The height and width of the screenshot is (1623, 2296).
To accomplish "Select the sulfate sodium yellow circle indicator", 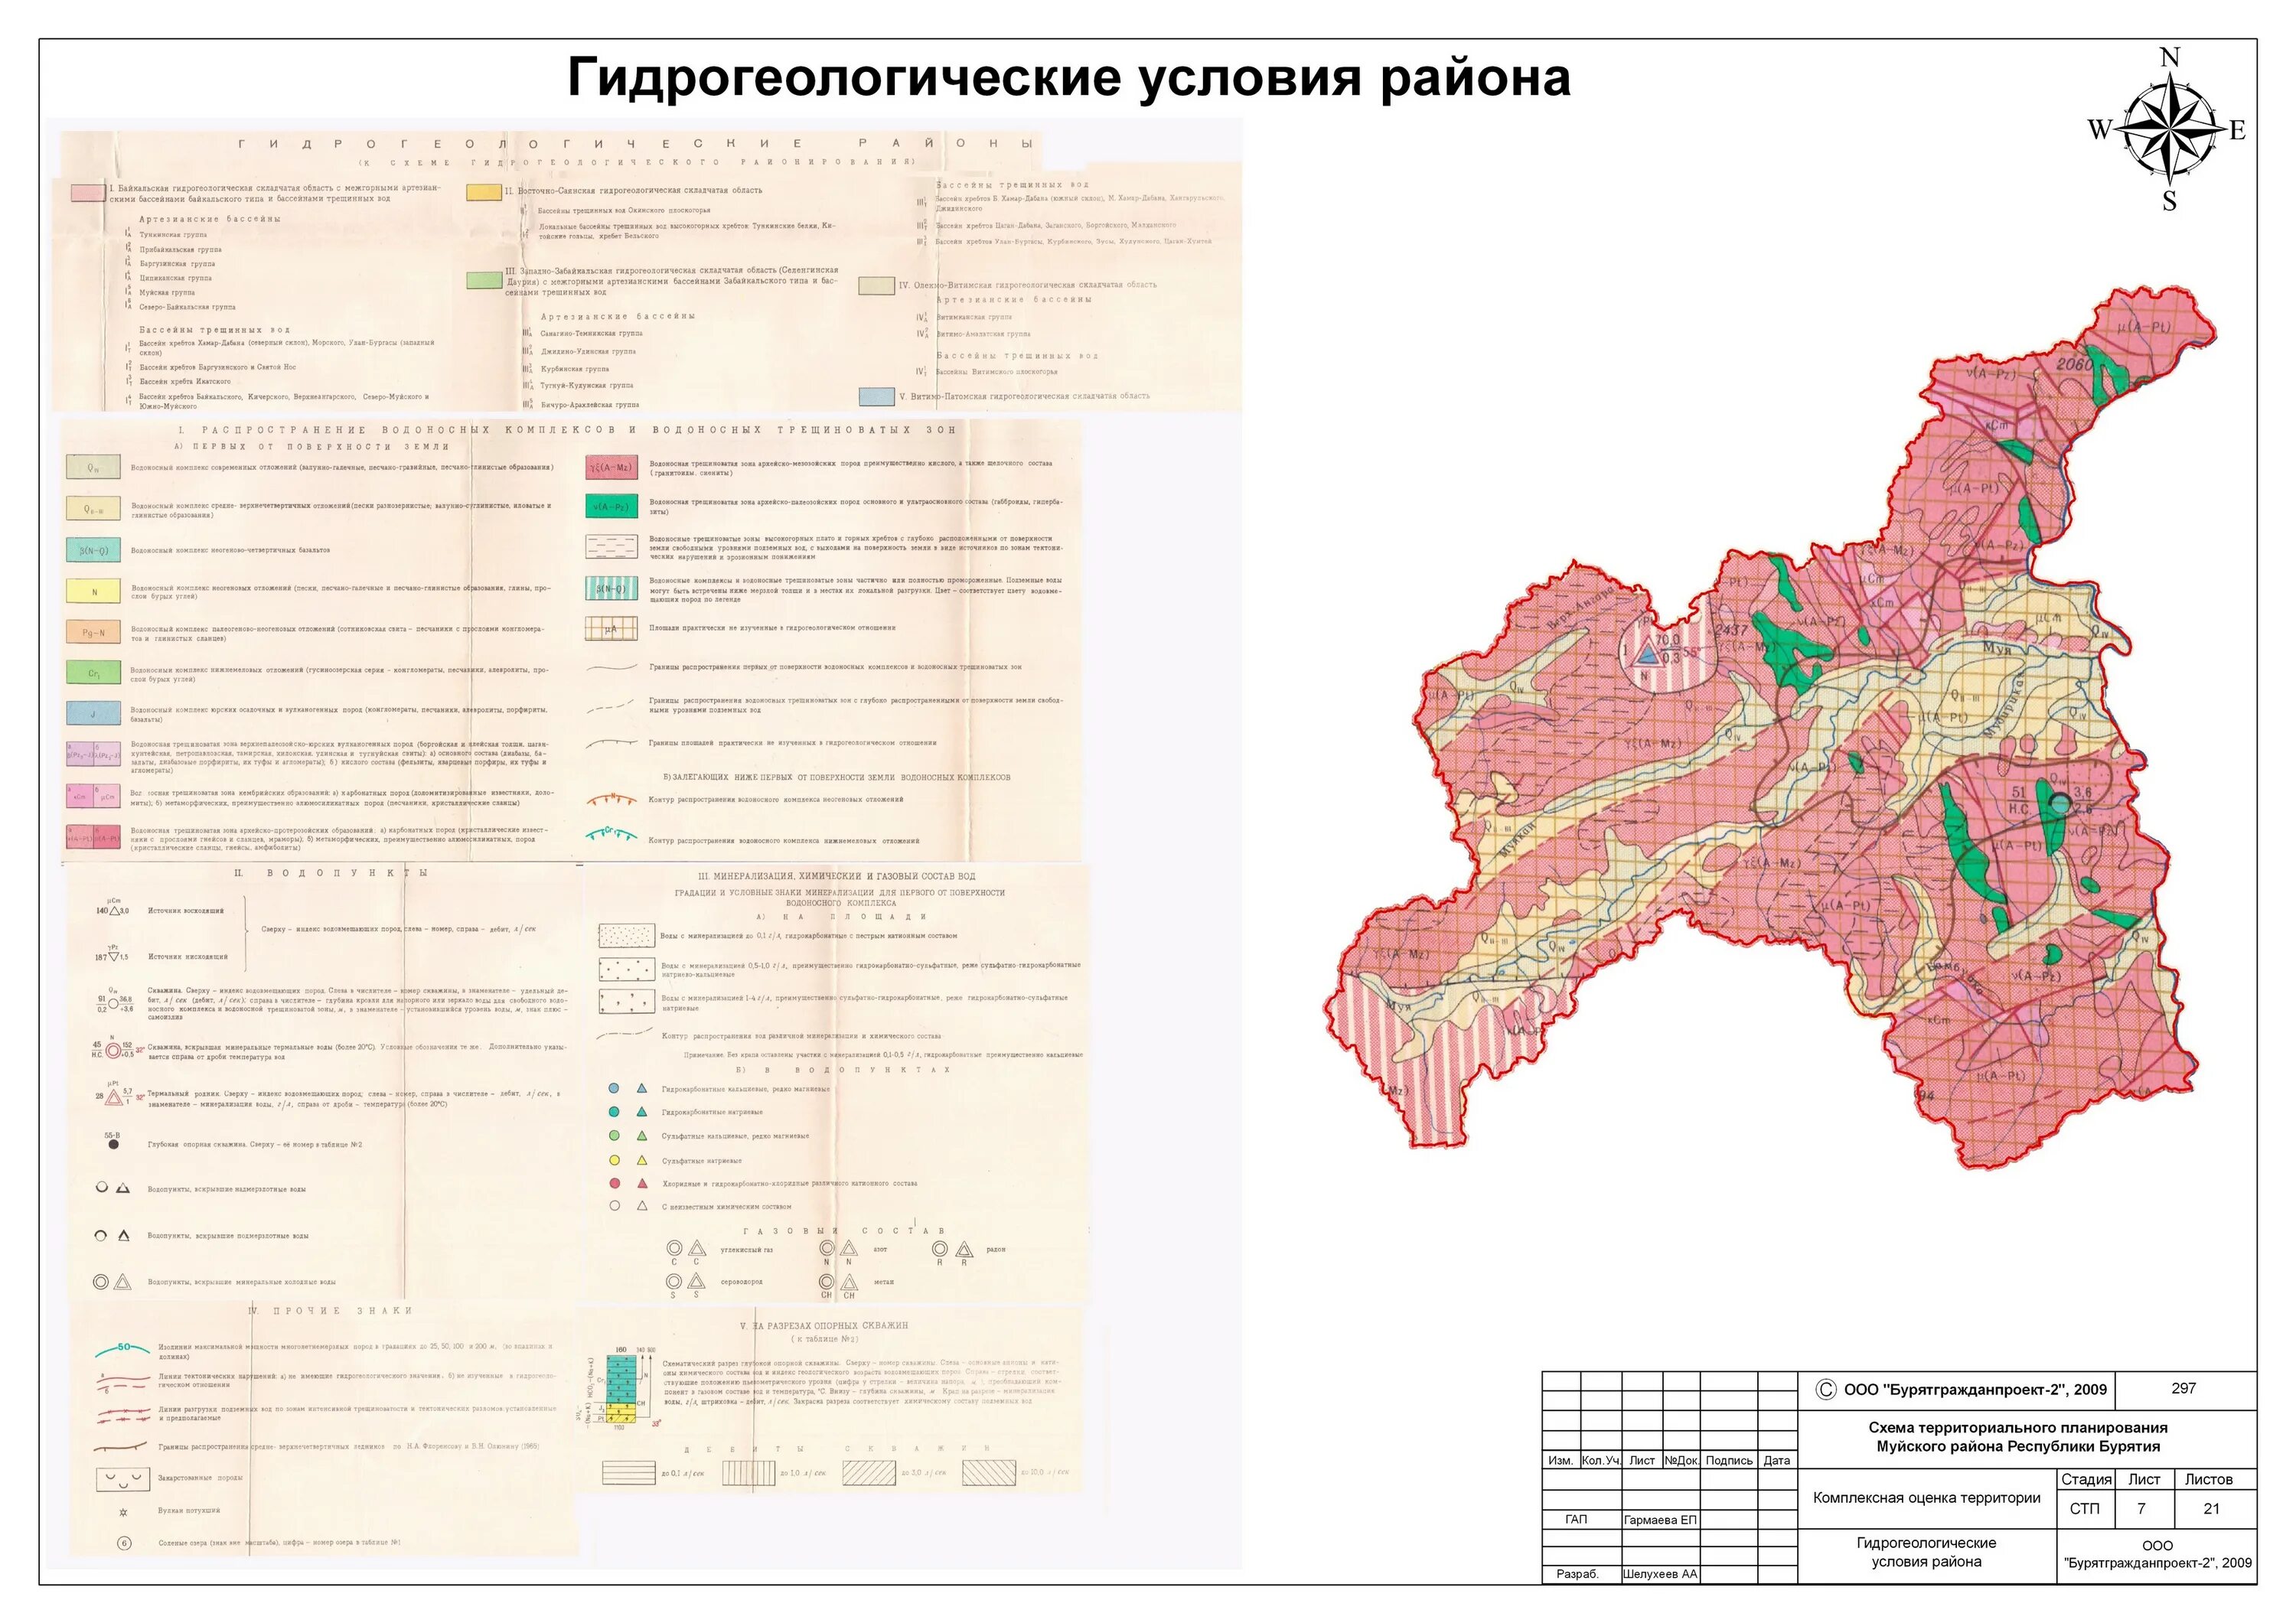I will tap(614, 1160).
